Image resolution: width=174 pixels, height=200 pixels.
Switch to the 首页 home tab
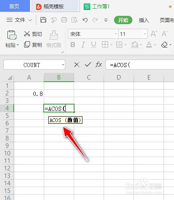pyautogui.click(x=15, y=6)
